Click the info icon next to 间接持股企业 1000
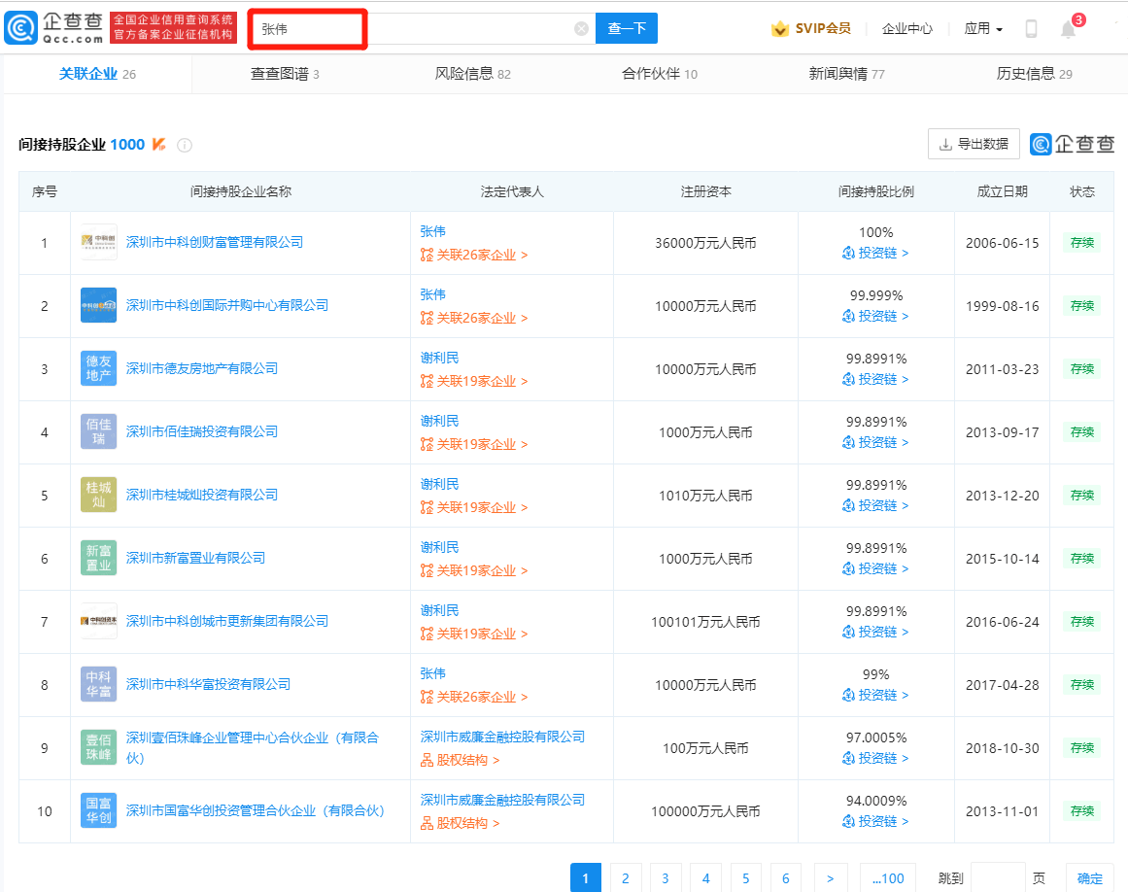The height and width of the screenshot is (892, 1128). tap(185, 146)
